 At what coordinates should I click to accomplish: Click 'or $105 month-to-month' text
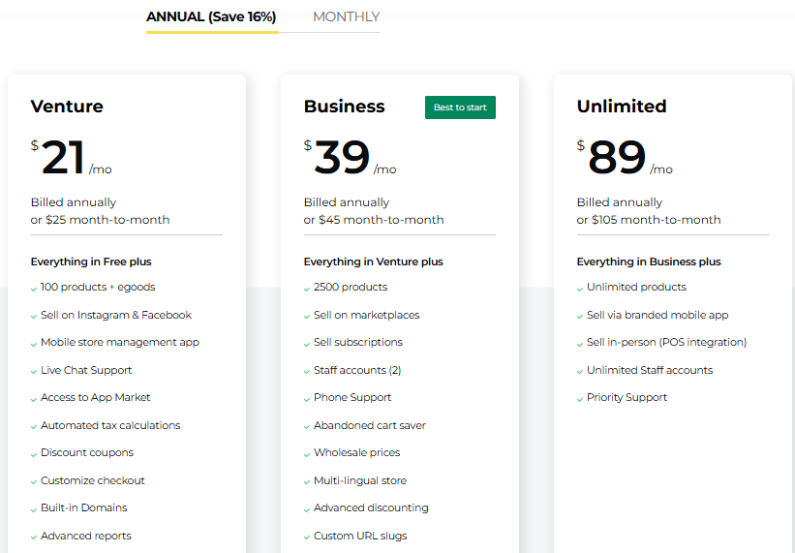(649, 220)
